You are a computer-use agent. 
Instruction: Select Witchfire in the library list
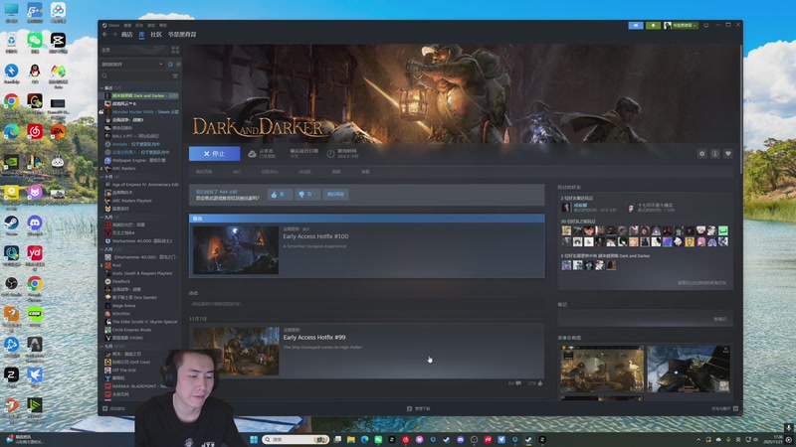tap(141, 314)
